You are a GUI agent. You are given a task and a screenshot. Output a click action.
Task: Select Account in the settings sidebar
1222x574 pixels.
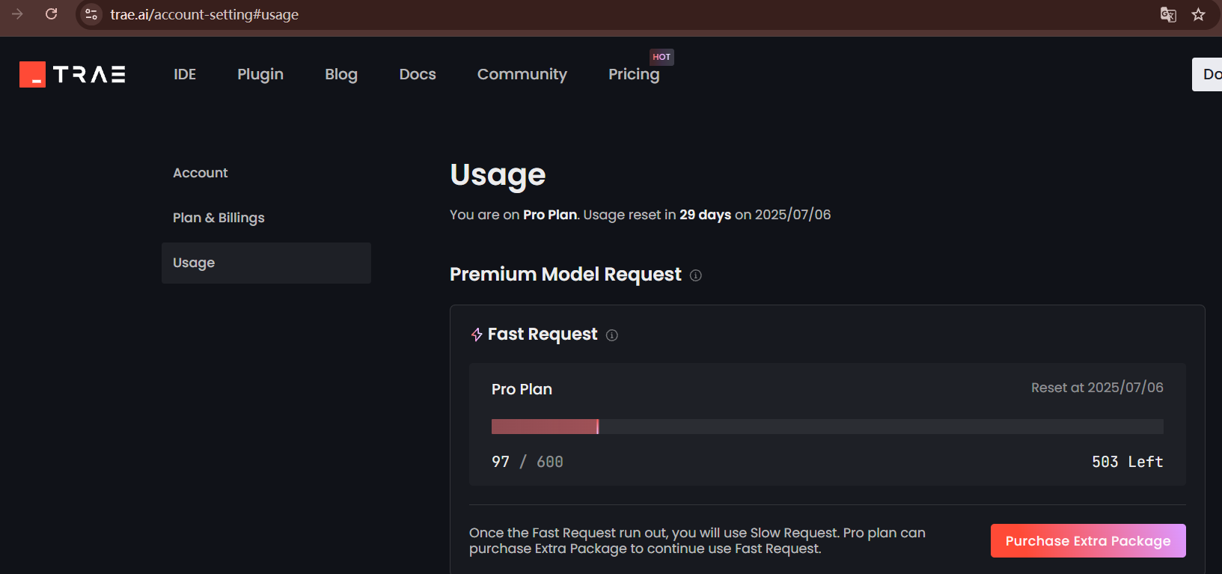point(201,173)
